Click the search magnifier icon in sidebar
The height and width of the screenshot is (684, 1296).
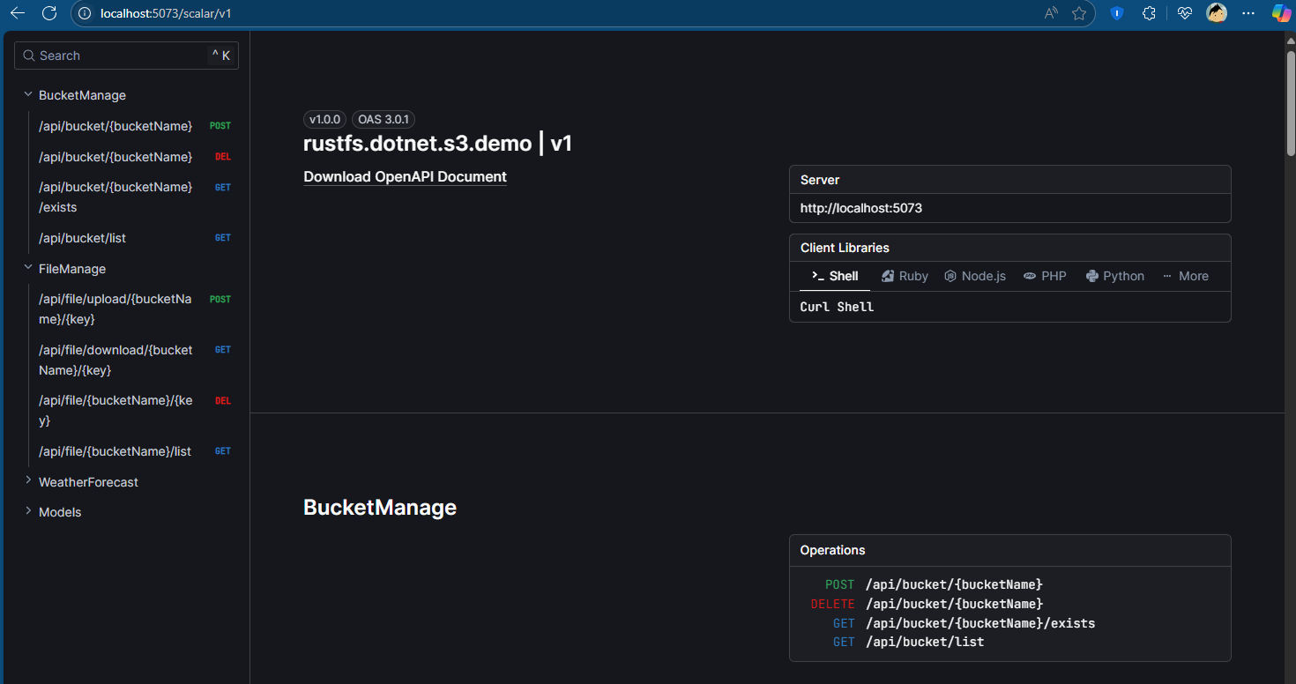coord(29,56)
